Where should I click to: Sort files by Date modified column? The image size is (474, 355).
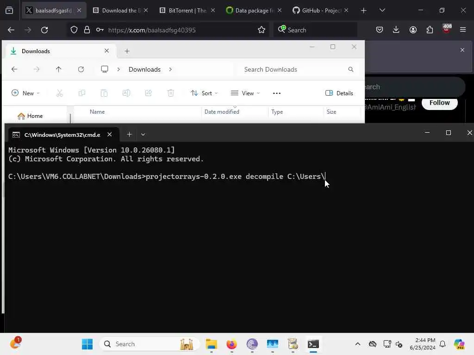click(222, 112)
